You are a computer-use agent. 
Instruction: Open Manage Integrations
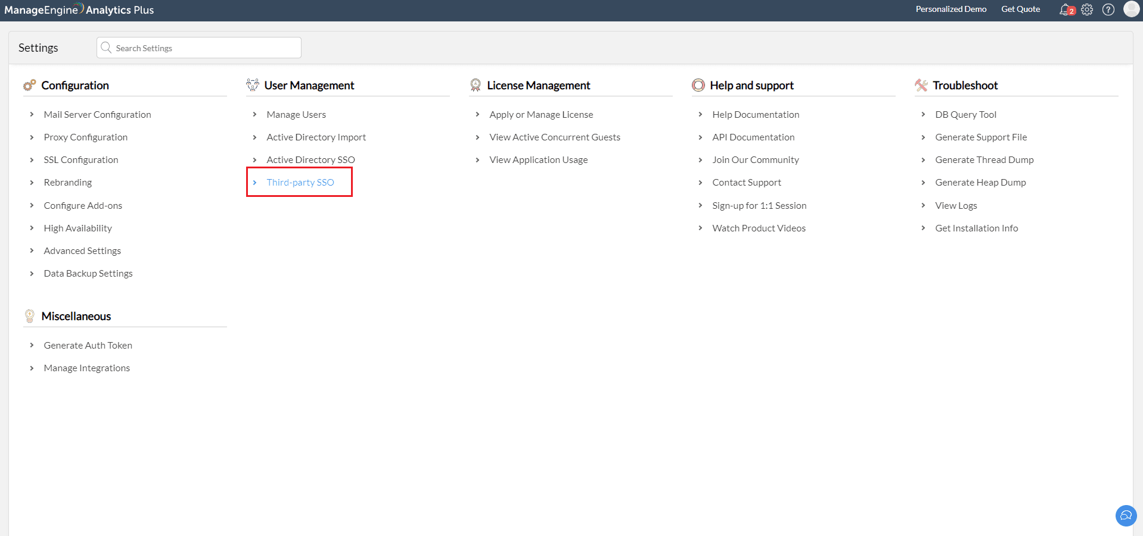click(x=87, y=368)
